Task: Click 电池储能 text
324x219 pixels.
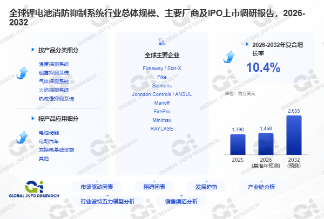Action: coord(49,133)
